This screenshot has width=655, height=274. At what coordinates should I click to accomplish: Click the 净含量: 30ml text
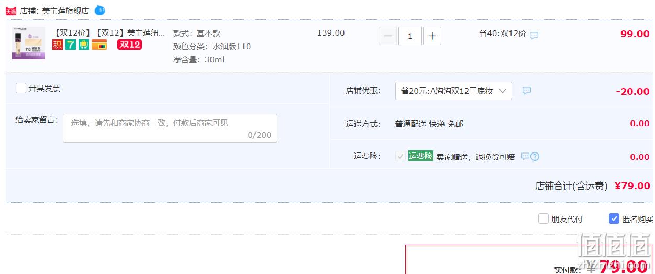click(x=199, y=60)
